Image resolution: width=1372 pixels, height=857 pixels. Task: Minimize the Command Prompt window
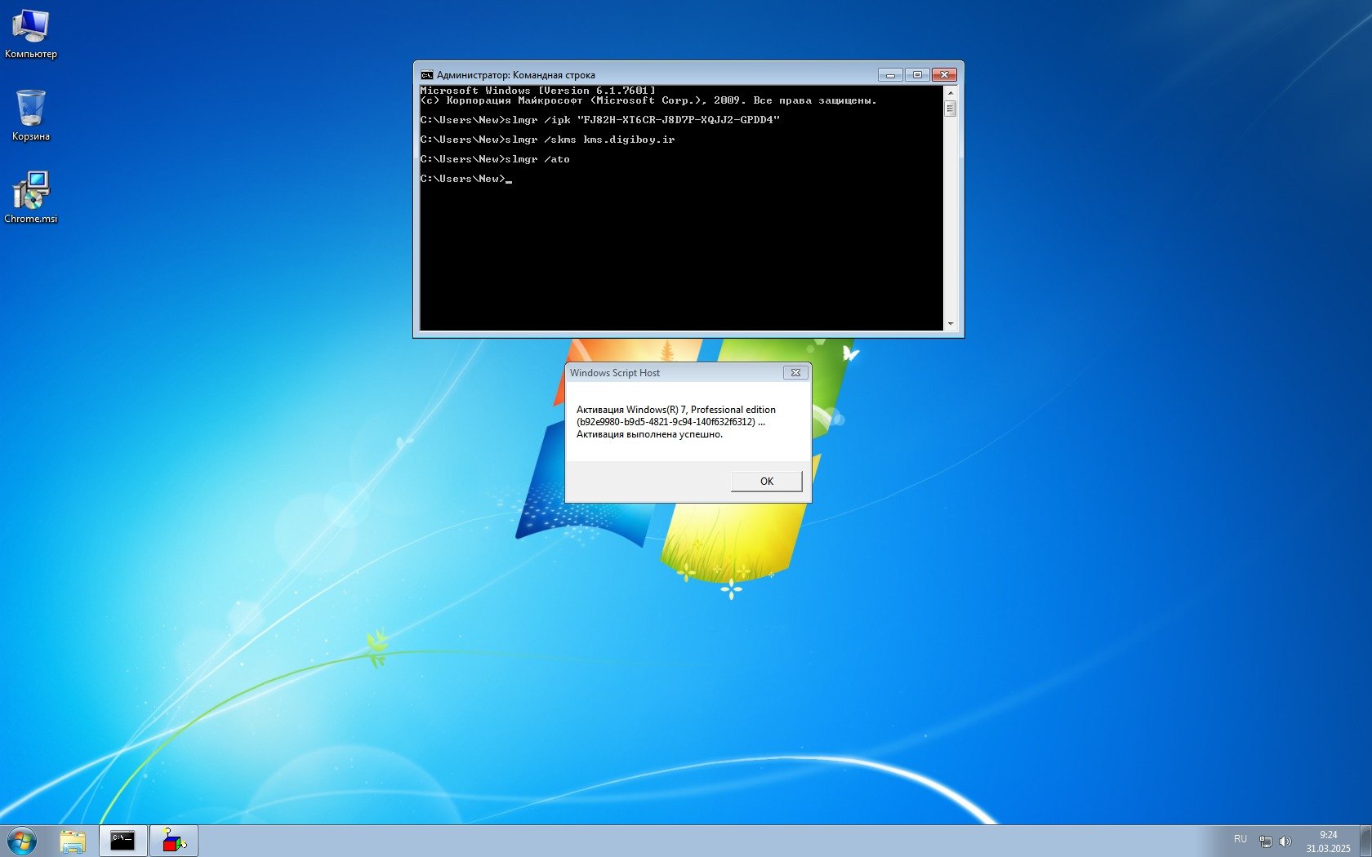[890, 75]
